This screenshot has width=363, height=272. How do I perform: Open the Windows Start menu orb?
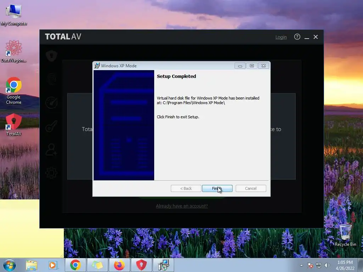(10, 265)
